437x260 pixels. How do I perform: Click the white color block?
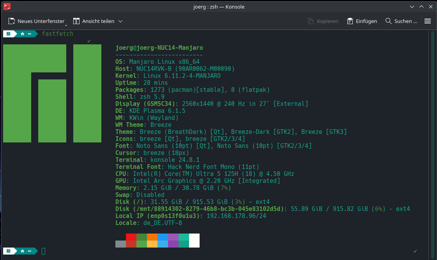coord(194,241)
